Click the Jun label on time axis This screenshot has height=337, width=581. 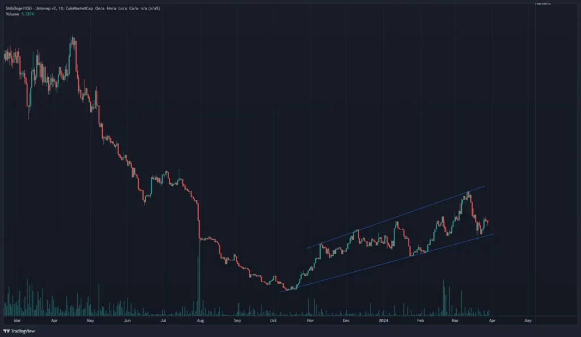click(128, 321)
